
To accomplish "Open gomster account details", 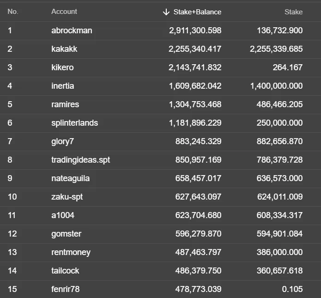I will coord(67,234).
